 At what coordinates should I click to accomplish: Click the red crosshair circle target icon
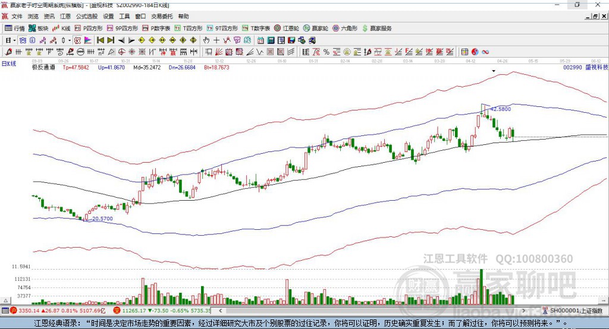[121, 52]
